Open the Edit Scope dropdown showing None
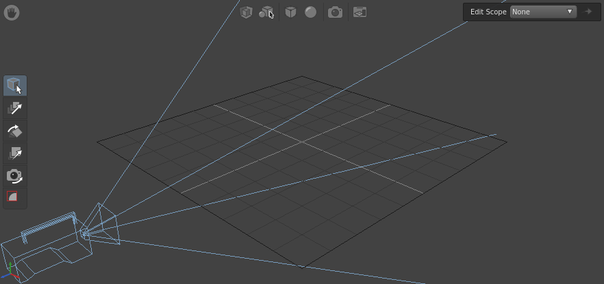 [x=543, y=12]
